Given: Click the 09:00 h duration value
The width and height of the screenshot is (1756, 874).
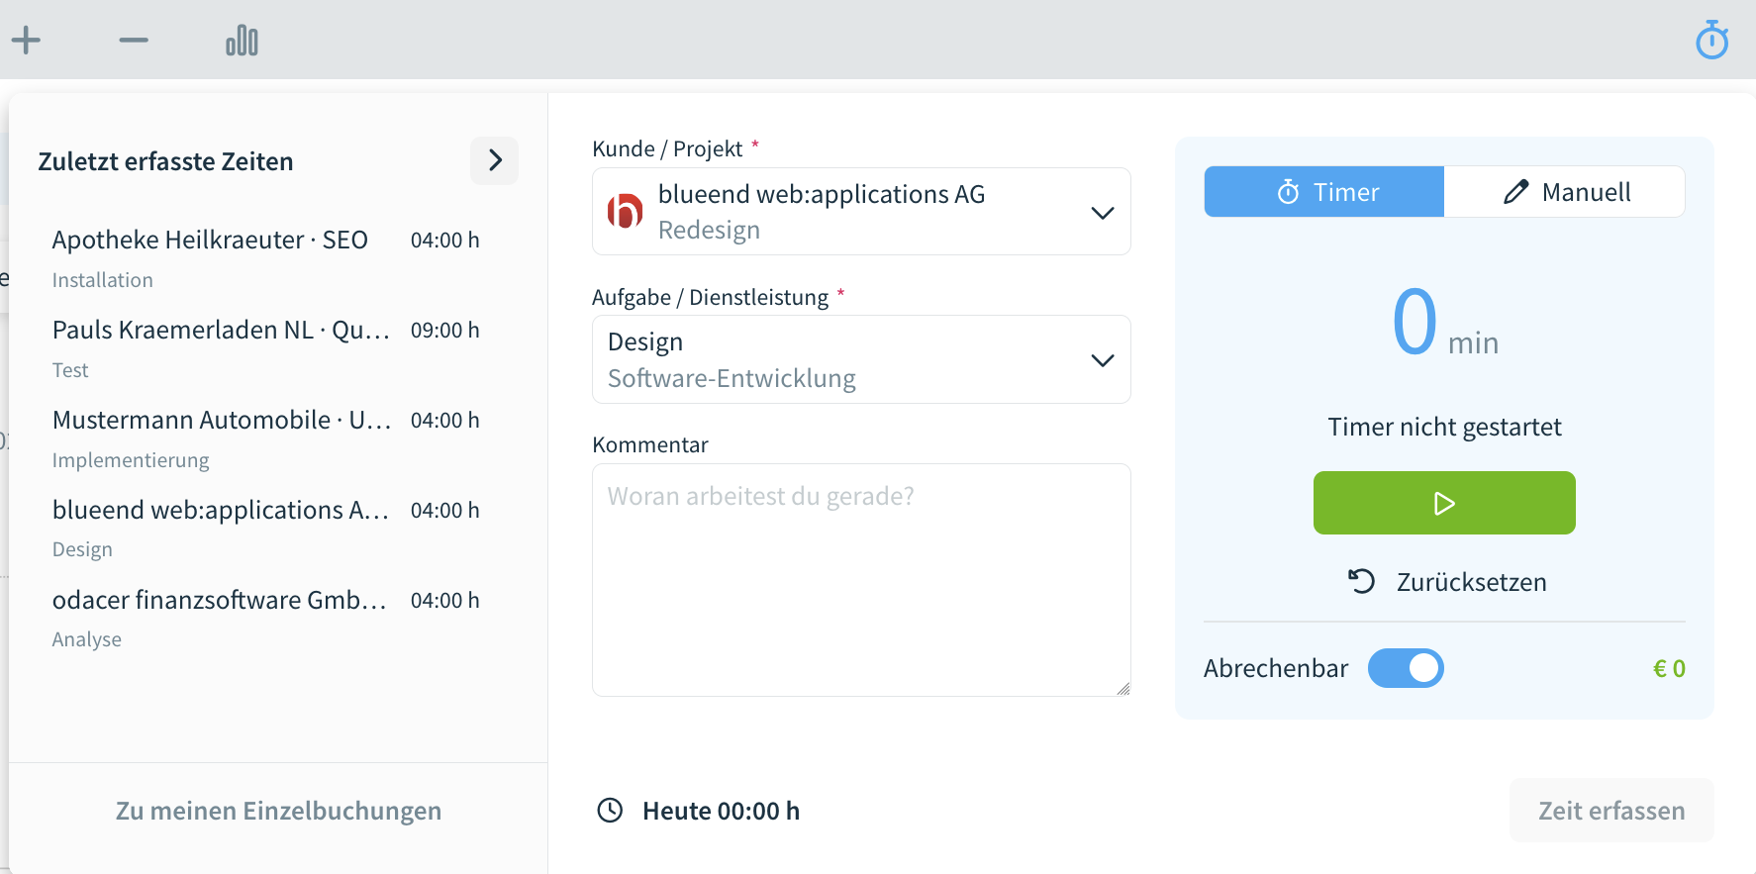Looking at the screenshot, I should point(445,331).
